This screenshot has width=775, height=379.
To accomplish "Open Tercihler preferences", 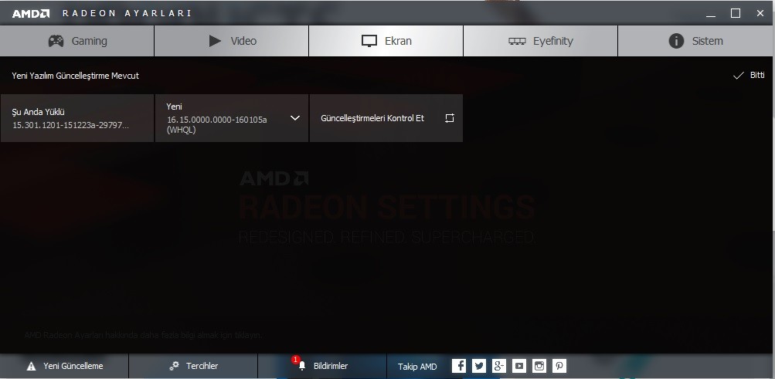I will click(193, 366).
